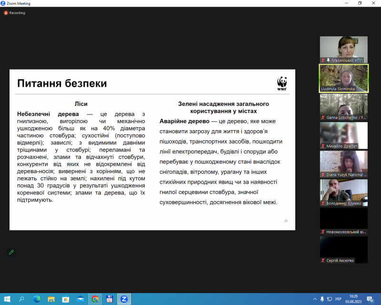Switch to Zoom in the taskbar

click(124, 299)
